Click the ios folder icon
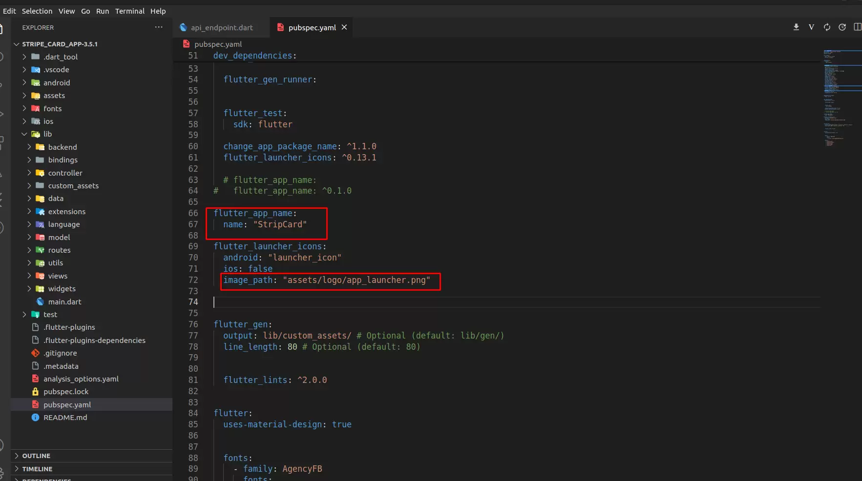This screenshot has height=481, width=862. [x=36, y=121]
